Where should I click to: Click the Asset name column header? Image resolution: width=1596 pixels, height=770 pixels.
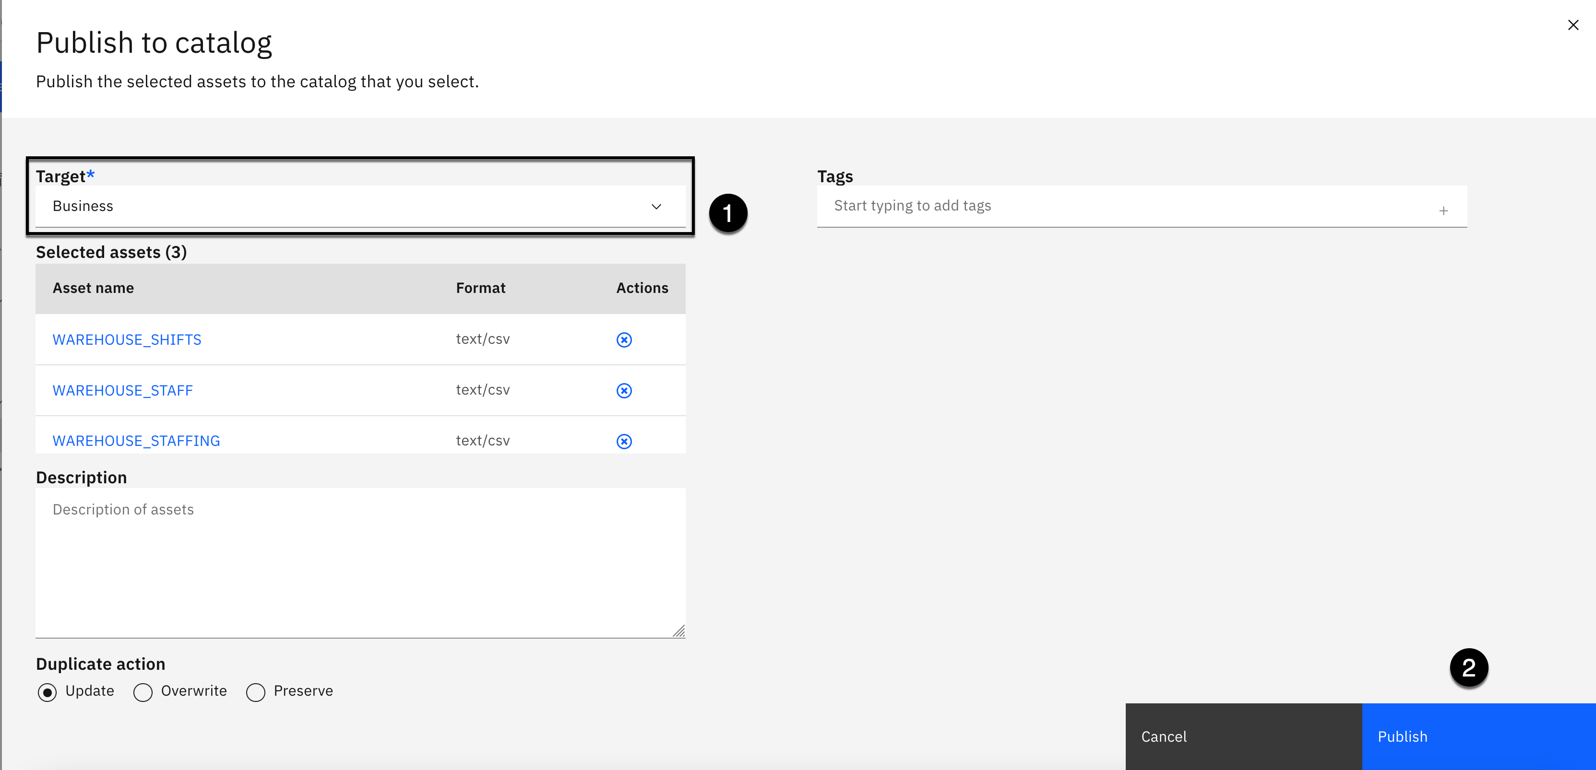(x=94, y=289)
